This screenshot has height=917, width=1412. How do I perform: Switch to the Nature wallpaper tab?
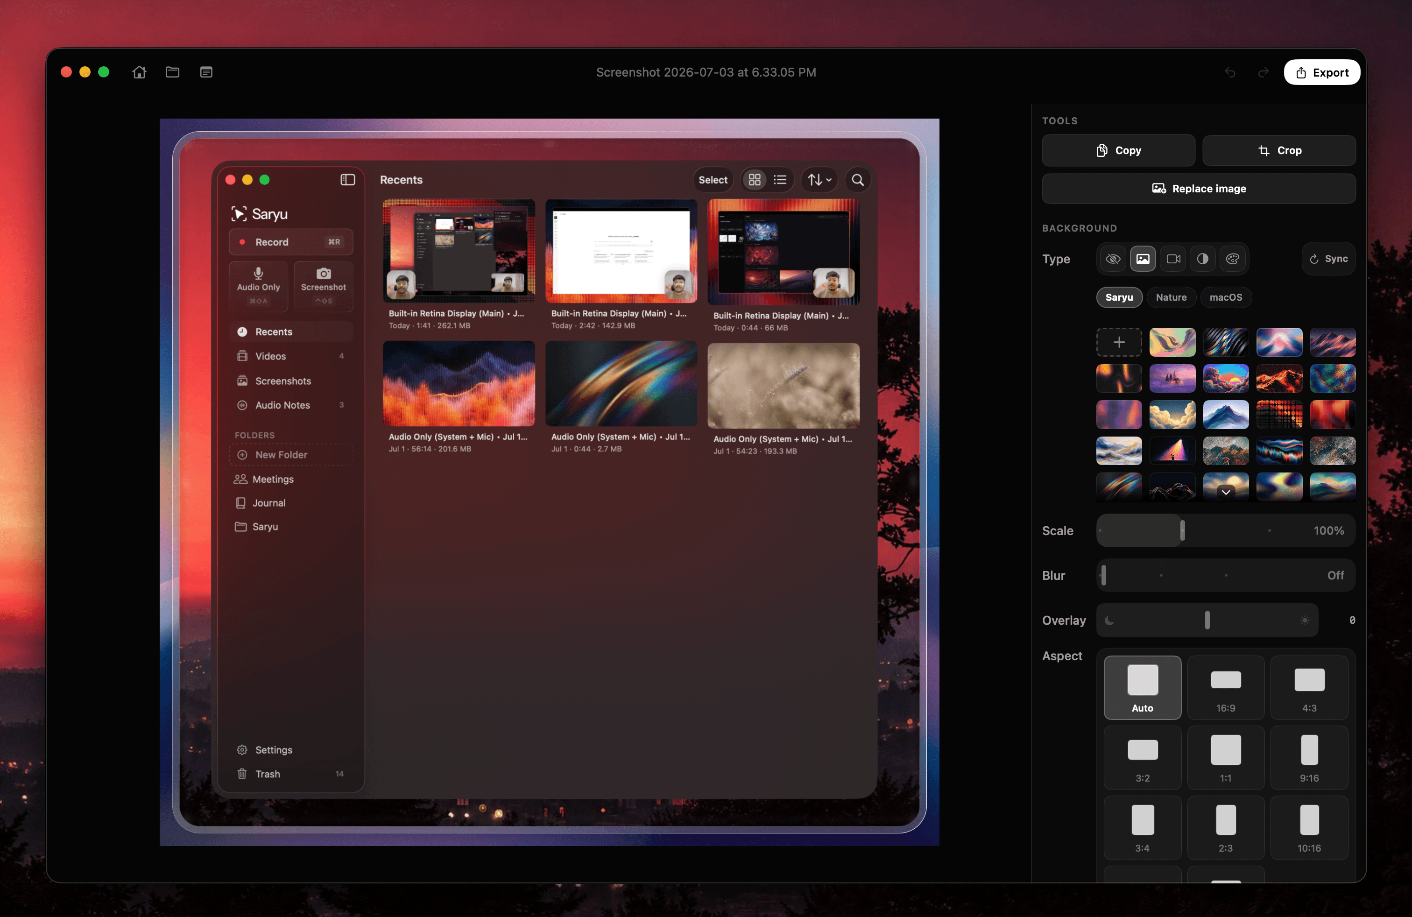[1171, 297]
